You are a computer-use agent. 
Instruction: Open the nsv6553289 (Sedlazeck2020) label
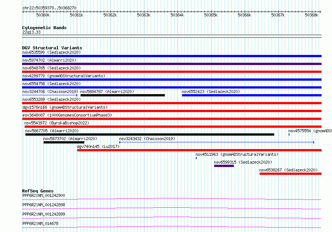tap(51, 99)
